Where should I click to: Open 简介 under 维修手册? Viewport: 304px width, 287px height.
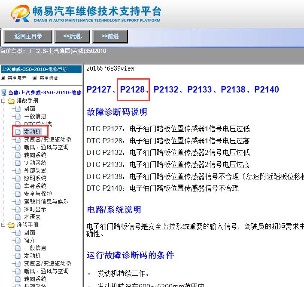tap(30, 241)
